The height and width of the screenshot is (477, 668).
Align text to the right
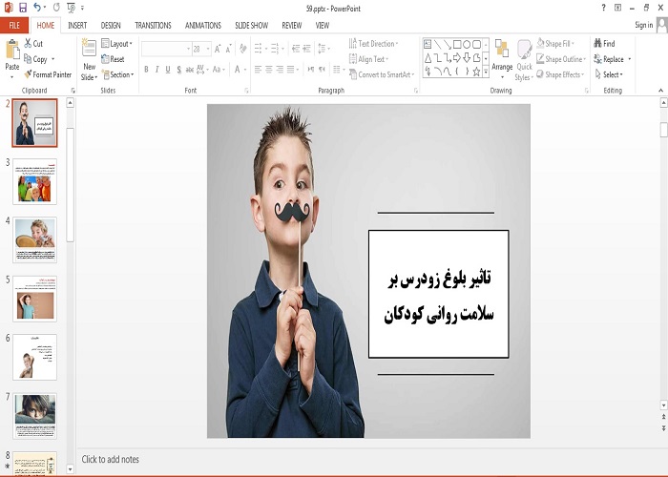tap(280, 70)
